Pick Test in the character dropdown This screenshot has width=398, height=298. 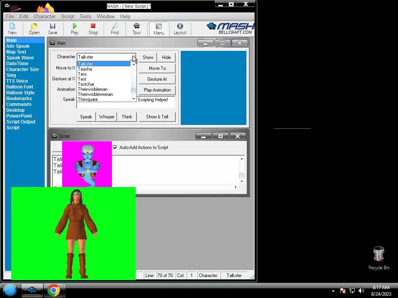tap(104, 79)
